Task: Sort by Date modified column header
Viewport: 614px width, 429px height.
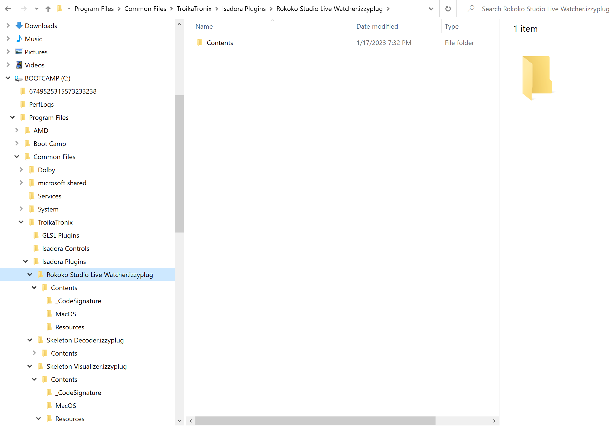Action: point(377,26)
